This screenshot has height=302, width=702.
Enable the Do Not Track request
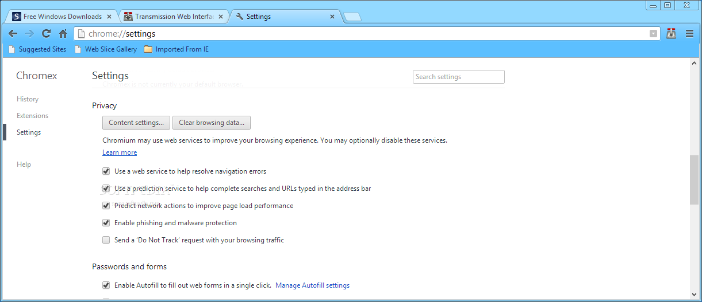tap(106, 240)
